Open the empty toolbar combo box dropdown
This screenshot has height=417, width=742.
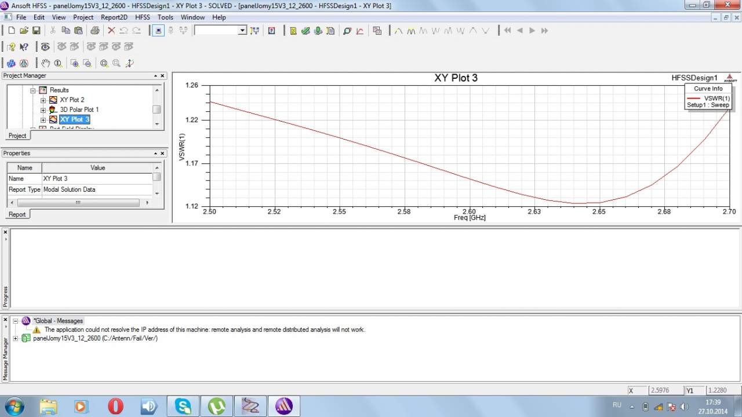[x=242, y=31]
